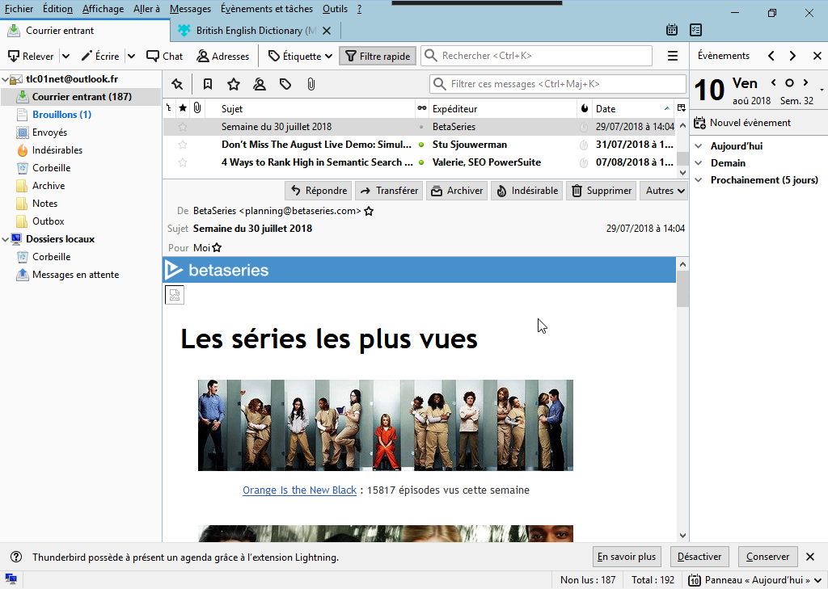This screenshot has height=589, width=828.
Task: Star the Semaine du 30 juillet message
Action: [x=183, y=127]
